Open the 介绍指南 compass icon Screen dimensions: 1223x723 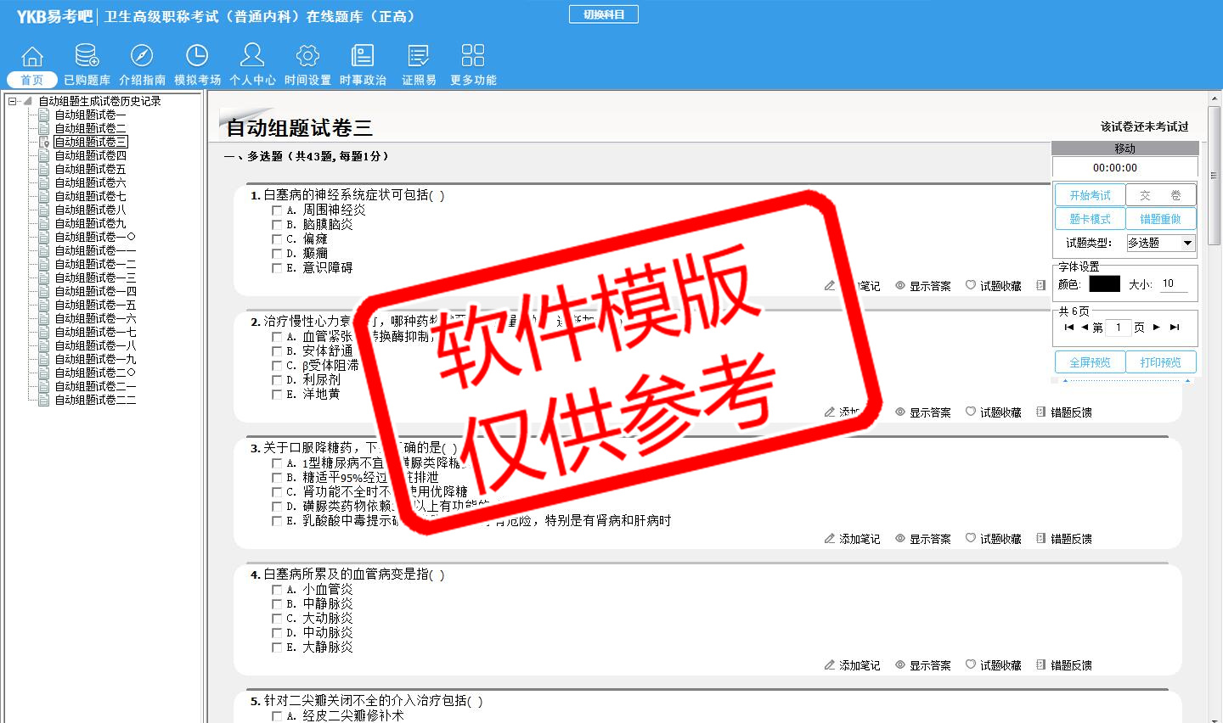click(x=142, y=57)
